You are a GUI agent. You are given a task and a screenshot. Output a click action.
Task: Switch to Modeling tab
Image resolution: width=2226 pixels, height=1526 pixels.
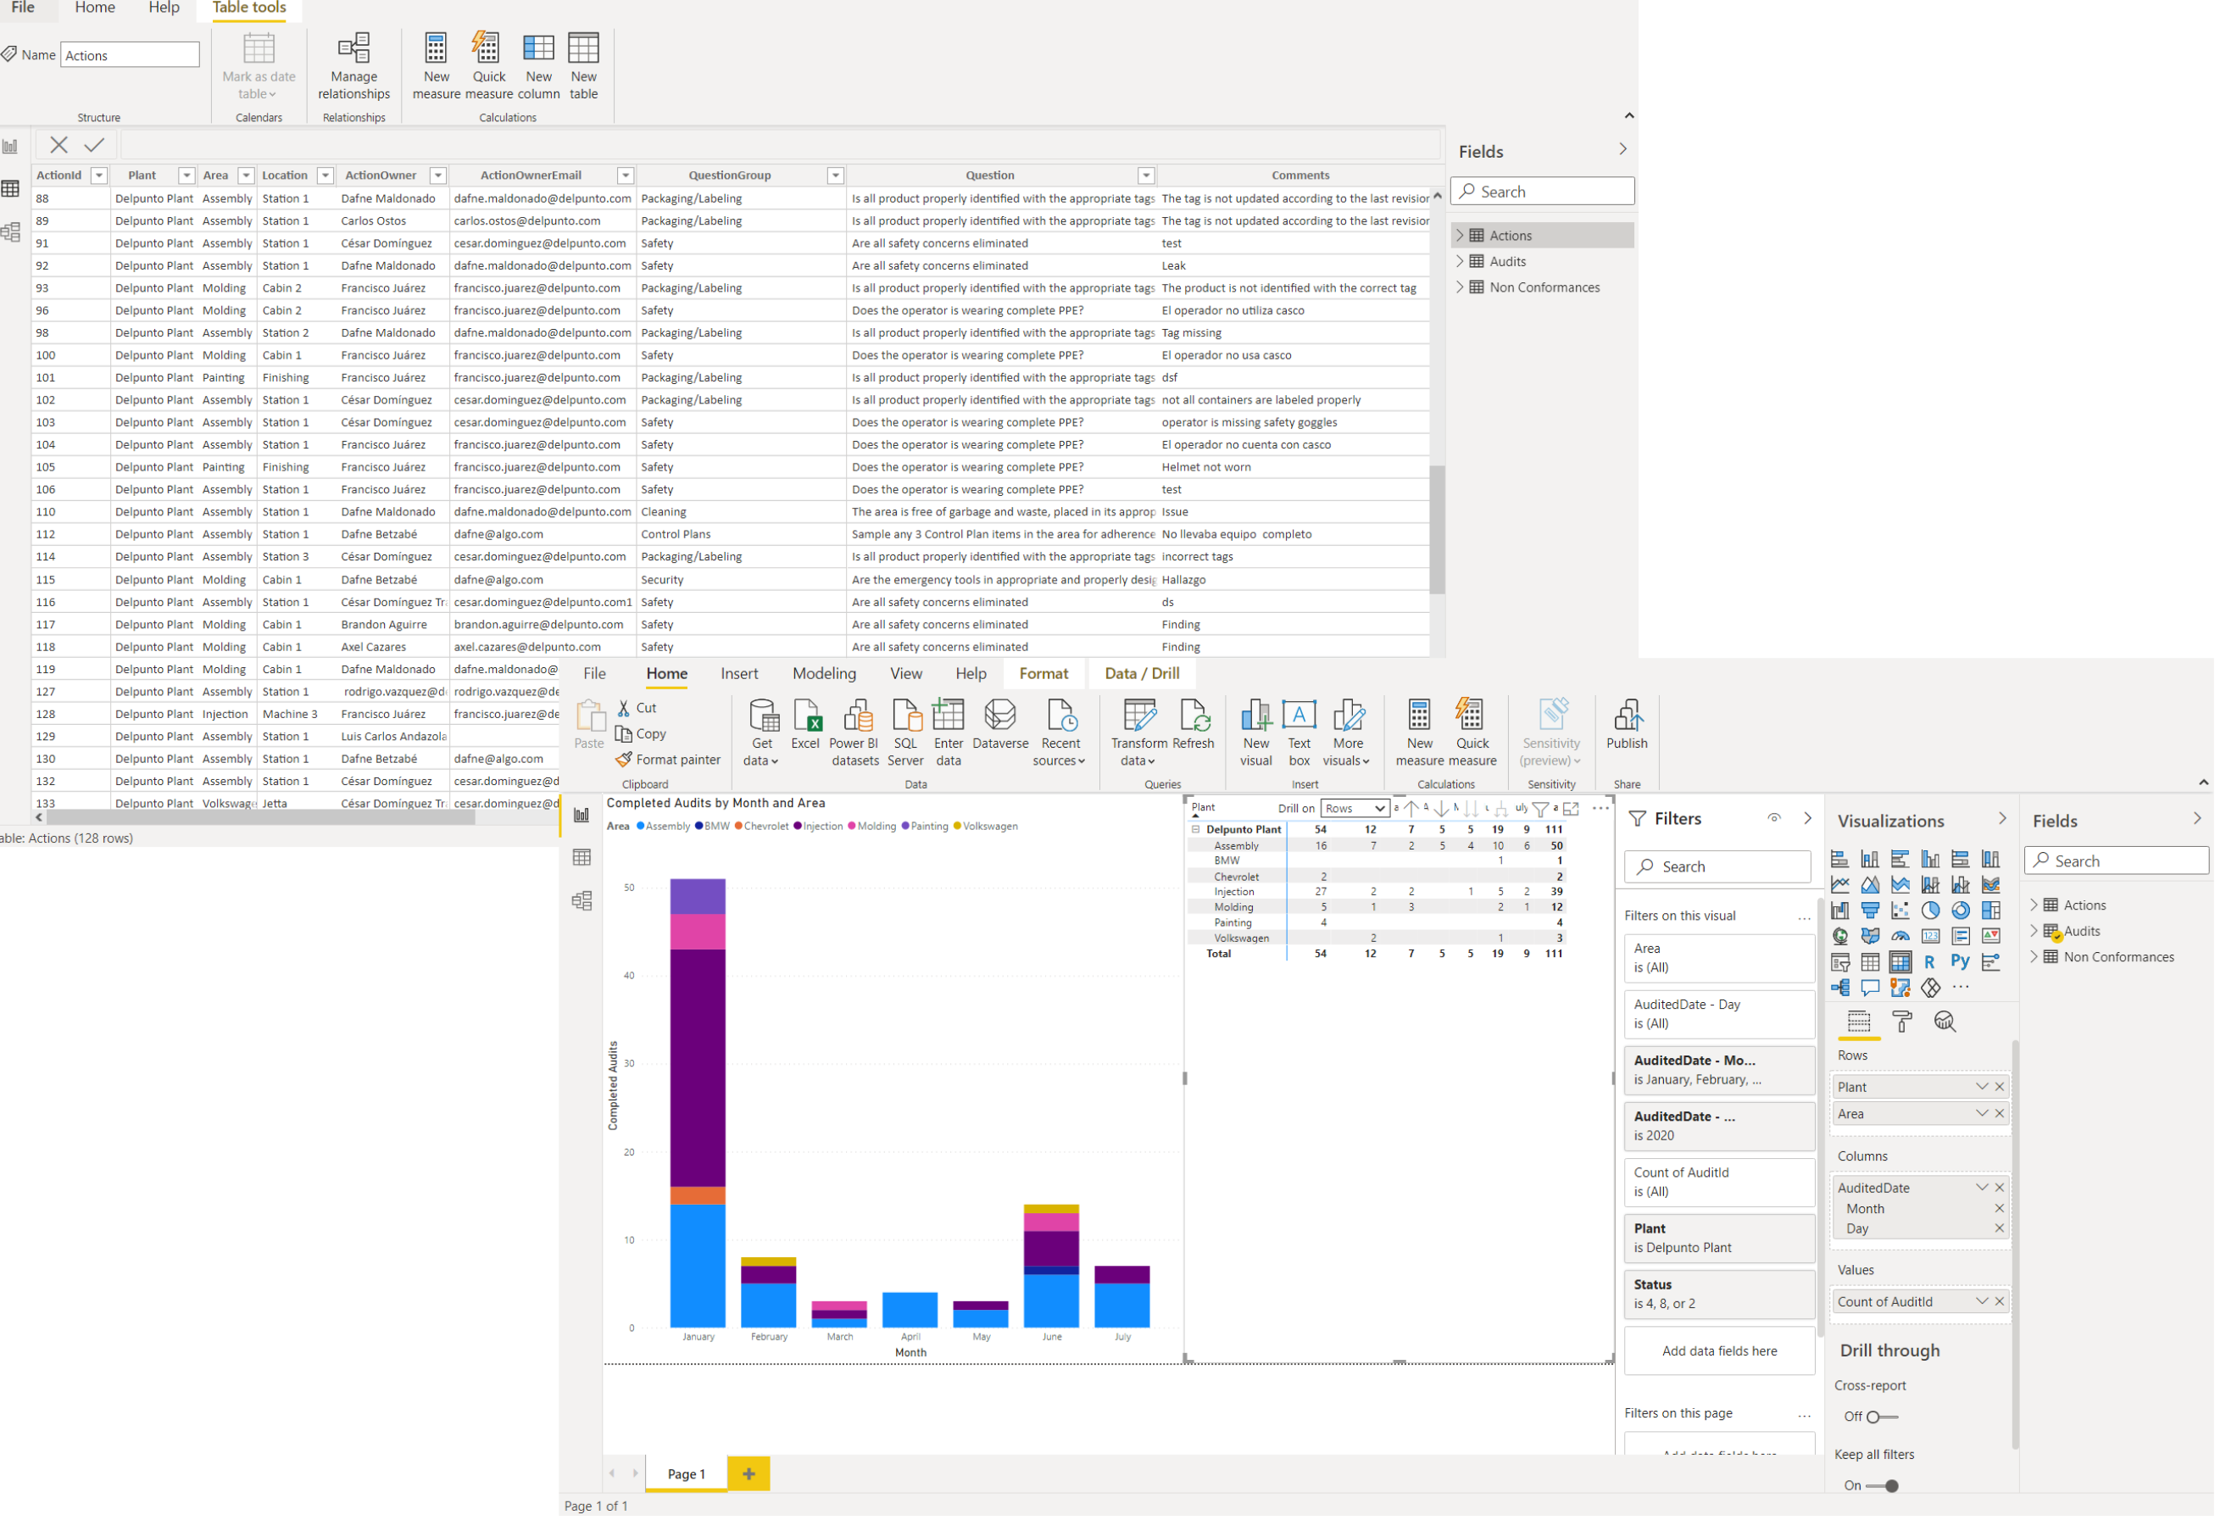[x=826, y=676]
